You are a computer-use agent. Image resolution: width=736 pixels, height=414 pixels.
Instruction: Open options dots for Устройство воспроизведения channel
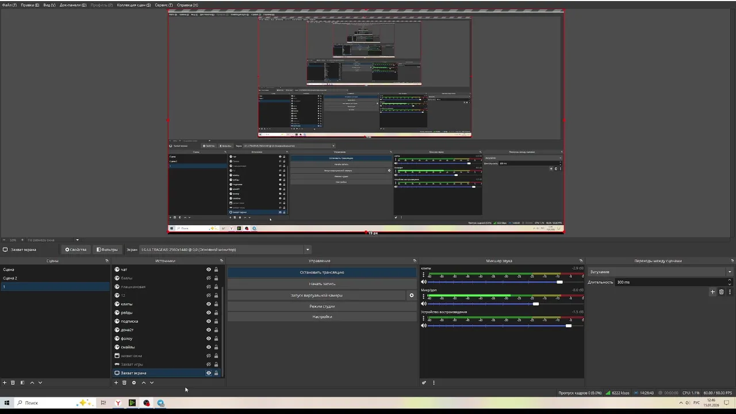click(x=424, y=319)
